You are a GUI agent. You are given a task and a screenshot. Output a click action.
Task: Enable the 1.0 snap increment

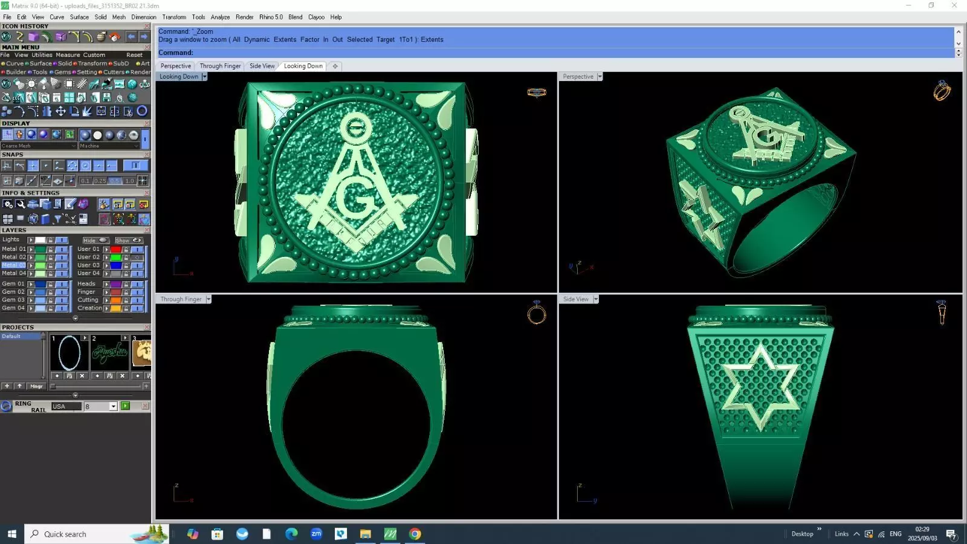[130, 181]
